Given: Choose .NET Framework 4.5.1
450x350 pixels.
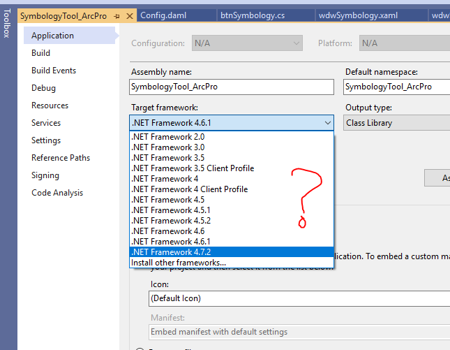Looking at the screenshot, I should click(x=232, y=210).
